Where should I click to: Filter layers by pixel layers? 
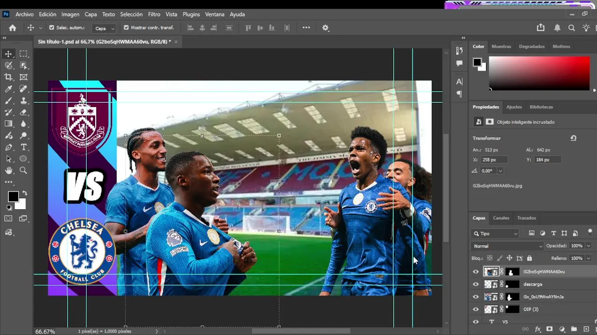click(532, 233)
